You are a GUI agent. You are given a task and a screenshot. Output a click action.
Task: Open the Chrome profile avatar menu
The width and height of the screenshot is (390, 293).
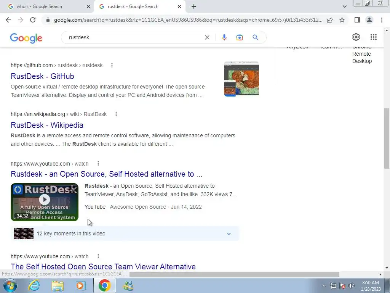coord(369,20)
